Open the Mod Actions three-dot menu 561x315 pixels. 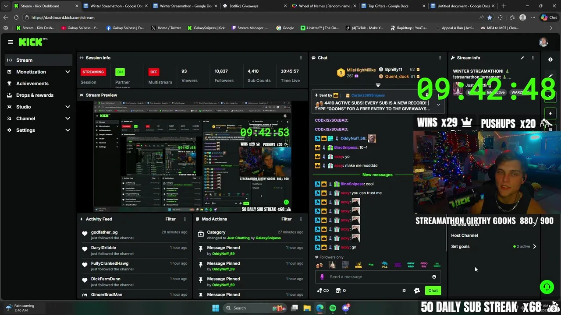(301, 219)
